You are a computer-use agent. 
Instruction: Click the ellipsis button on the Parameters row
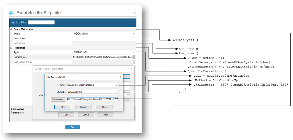tap(134, 57)
